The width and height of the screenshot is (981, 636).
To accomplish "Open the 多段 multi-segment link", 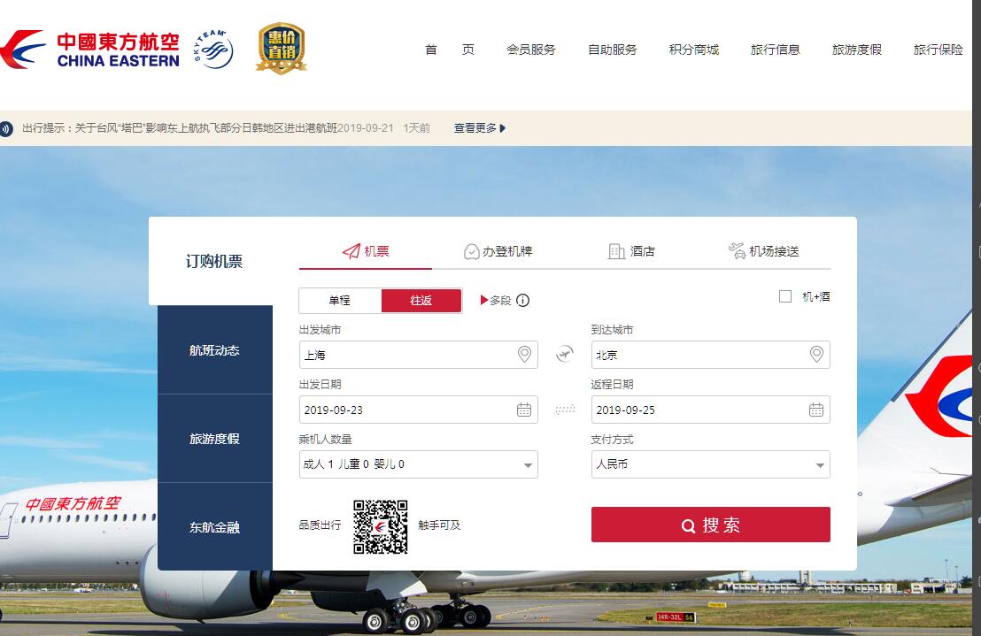I will [497, 301].
